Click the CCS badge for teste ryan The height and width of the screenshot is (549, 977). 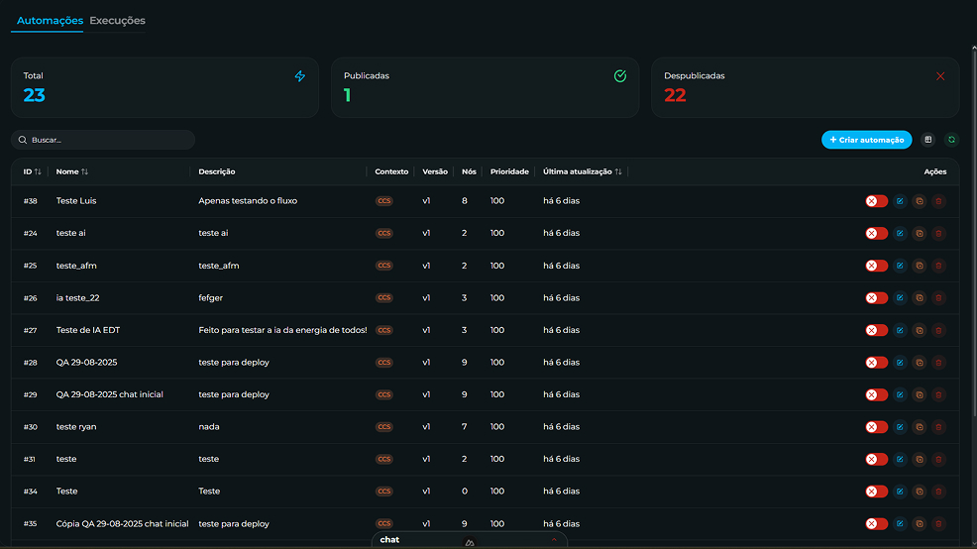coord(383,427)
